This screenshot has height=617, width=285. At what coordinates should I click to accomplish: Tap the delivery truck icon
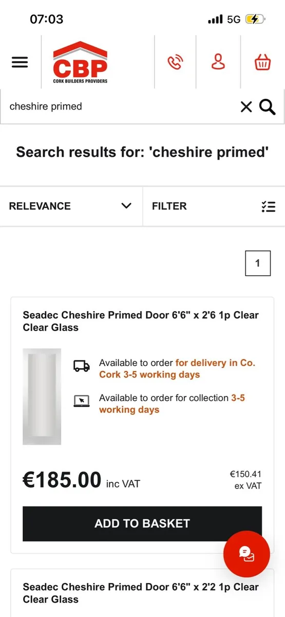click(82, 366)
